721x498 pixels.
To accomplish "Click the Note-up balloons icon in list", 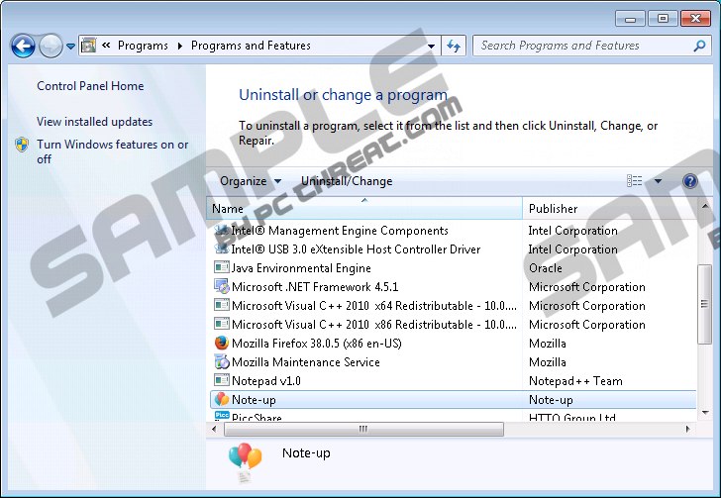I will click(222, 399).
